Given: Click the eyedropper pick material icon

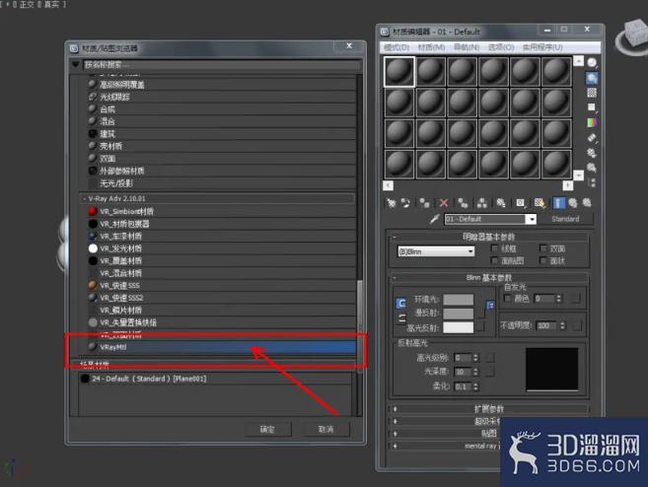Looking at the screenshot, I should pos(434,219).
